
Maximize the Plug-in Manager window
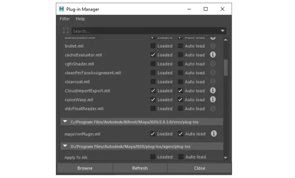click(206, 9)
